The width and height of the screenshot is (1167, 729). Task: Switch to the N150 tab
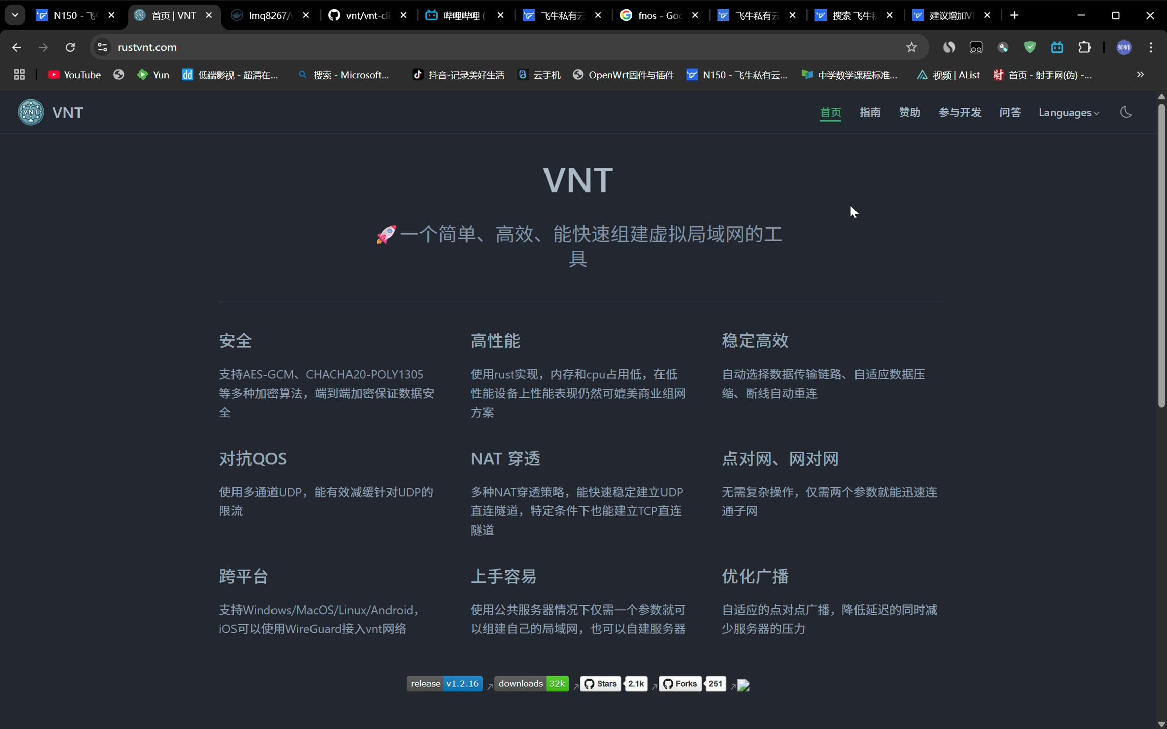(x=76, y=15)
